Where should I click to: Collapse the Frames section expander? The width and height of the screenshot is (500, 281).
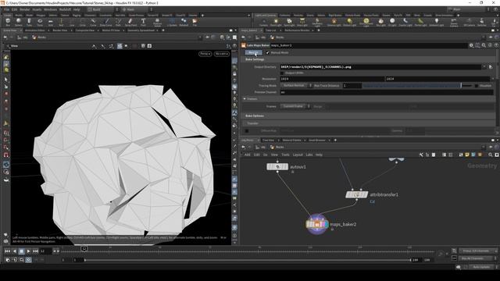(x=245, y=99)
